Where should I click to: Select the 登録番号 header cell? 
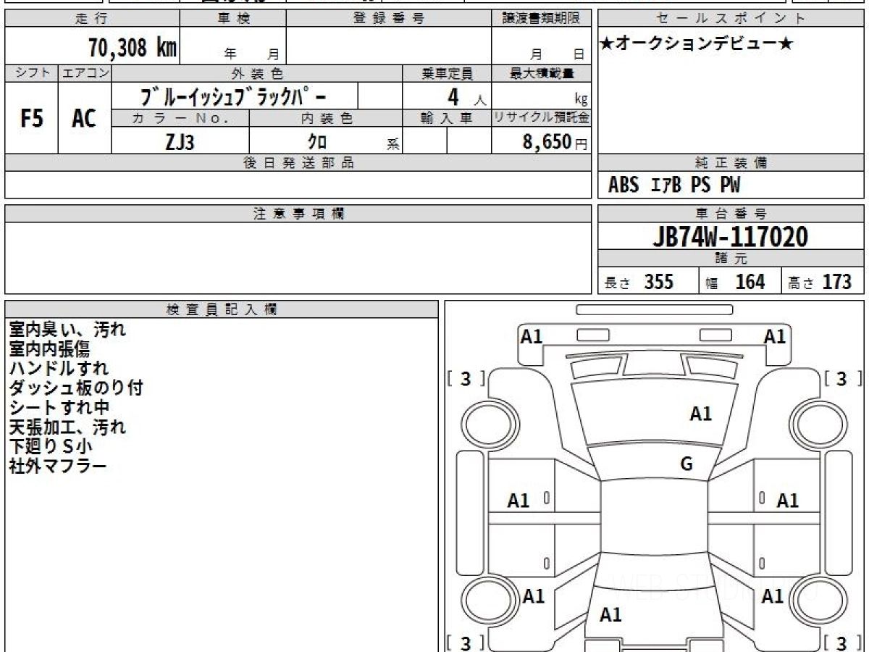389,18
